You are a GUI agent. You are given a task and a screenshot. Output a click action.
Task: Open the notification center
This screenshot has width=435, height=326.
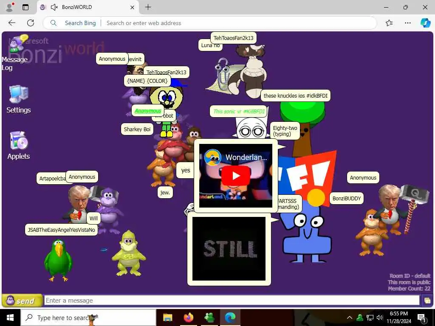[x=422, y=318]
